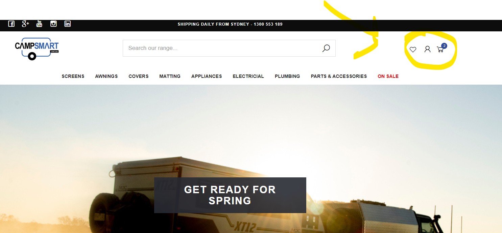Focus the Search our range field

229,48
